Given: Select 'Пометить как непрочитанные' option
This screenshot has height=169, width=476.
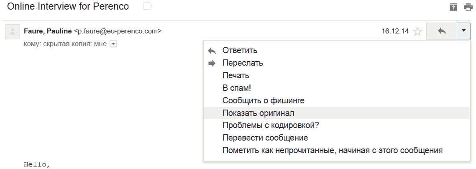Looking at the screenshot, I should (332, 151).
